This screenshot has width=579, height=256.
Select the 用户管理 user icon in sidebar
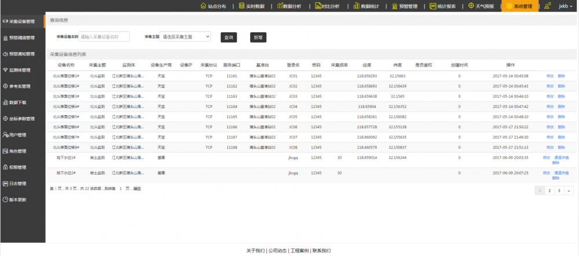click(5, 135)
